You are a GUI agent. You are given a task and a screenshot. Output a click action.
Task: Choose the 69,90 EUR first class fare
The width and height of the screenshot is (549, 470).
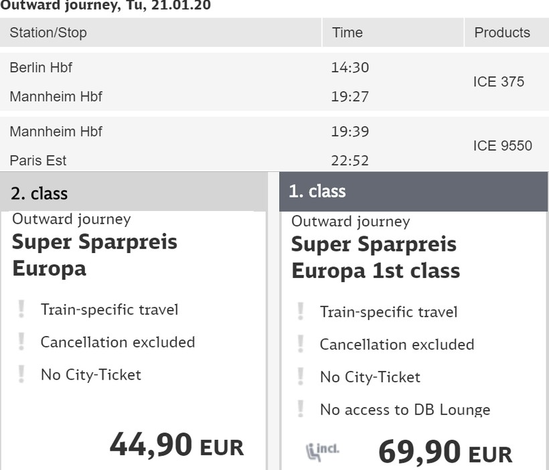click(x=445, y=452)
